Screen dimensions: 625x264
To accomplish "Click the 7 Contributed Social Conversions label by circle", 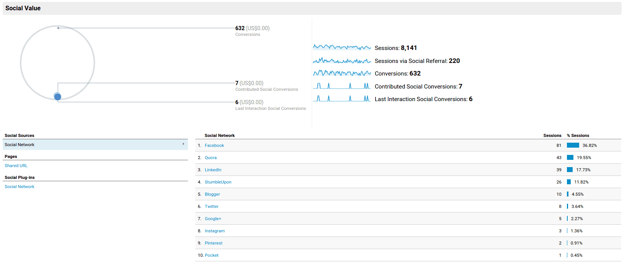I will [267, 86].
